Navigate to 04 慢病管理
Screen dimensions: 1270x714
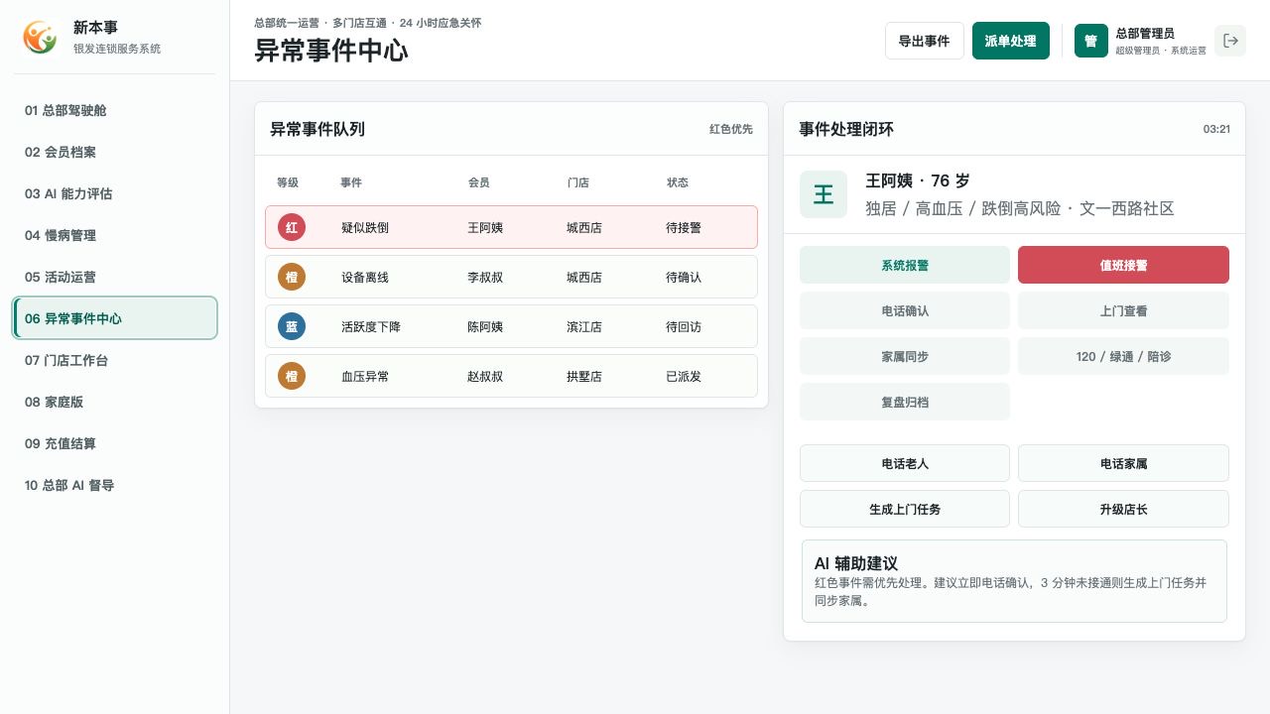(x=114, y=235)
